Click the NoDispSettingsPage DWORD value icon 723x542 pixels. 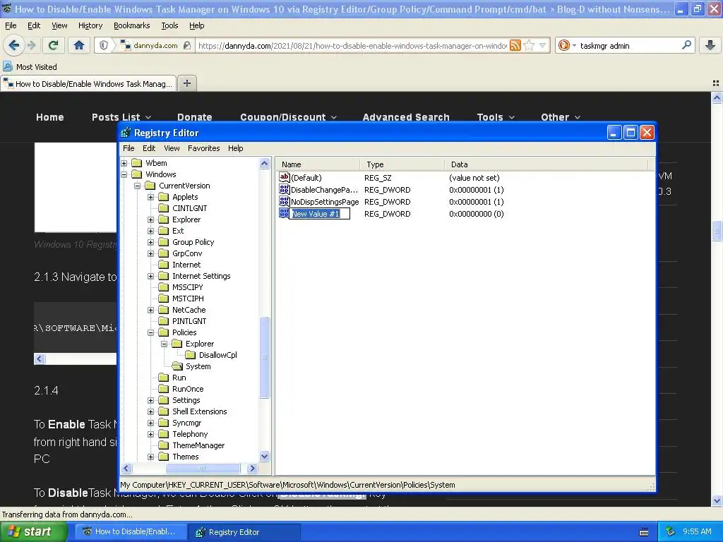click(x=284, y=201)
